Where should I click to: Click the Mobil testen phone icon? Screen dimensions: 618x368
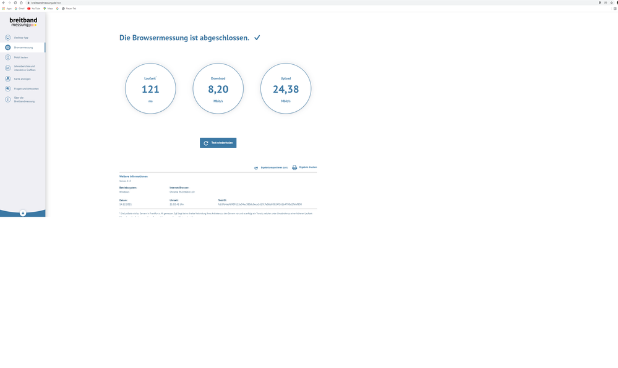pos(8,57)
